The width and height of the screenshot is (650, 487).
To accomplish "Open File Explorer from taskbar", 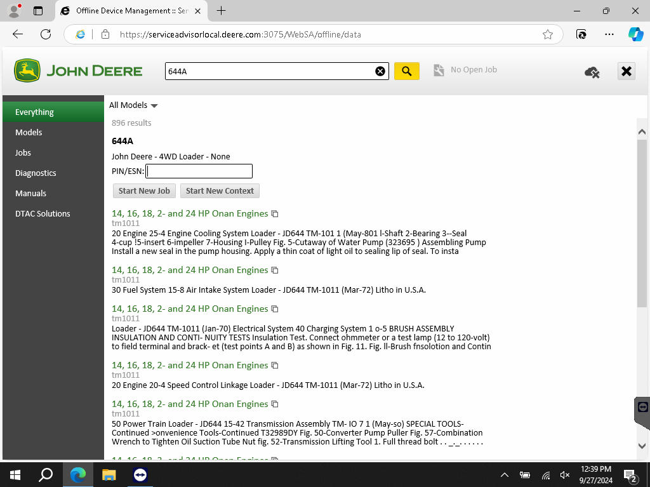I will [x=109, y=474].
